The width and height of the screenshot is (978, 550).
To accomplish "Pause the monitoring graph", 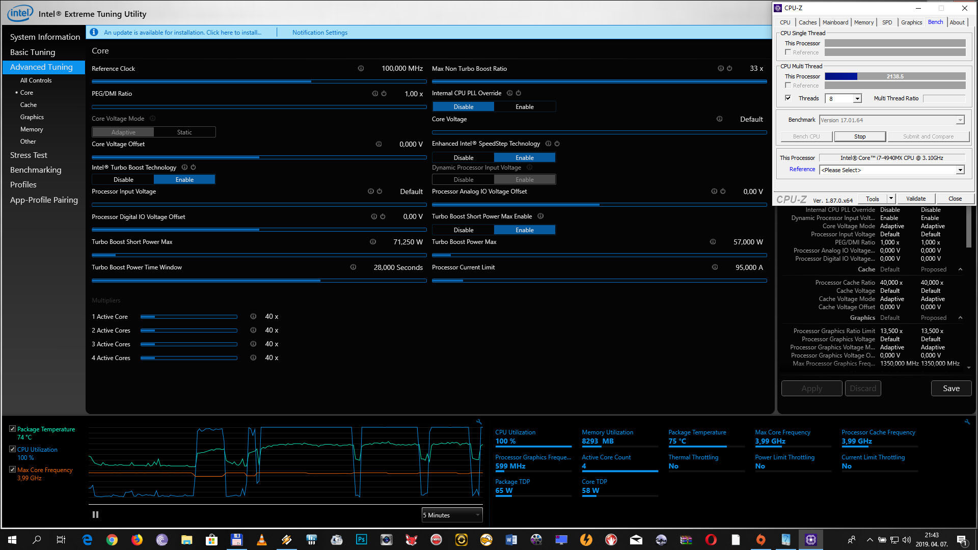I will pyautogui.click(x=95, y=515).
